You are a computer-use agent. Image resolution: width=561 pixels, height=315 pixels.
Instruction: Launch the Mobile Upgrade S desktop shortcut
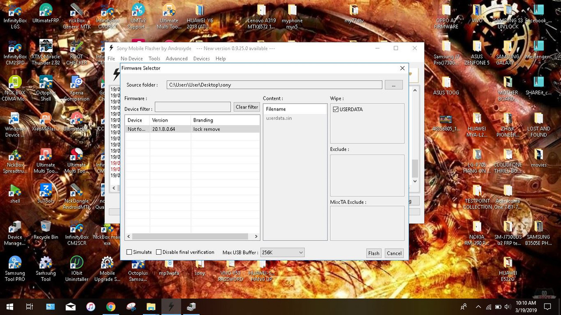tap(107, 269)
